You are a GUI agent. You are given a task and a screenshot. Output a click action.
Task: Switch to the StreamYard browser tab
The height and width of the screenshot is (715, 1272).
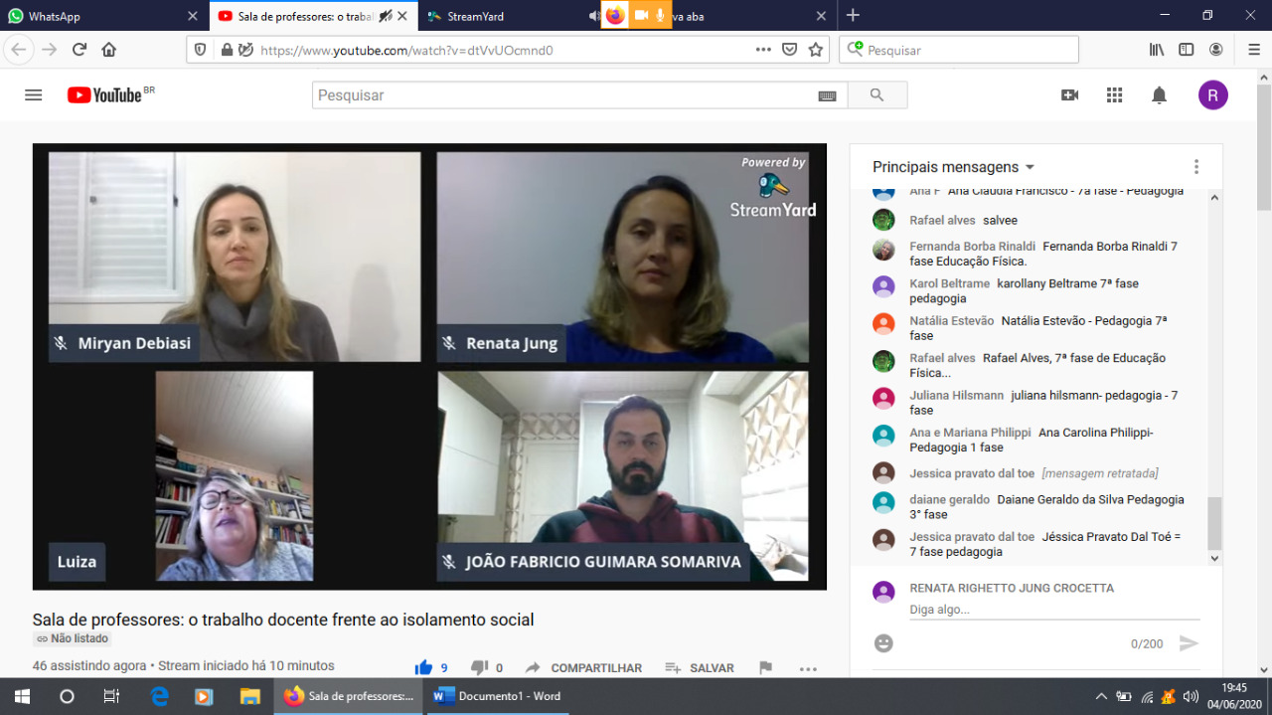[497, 16]
